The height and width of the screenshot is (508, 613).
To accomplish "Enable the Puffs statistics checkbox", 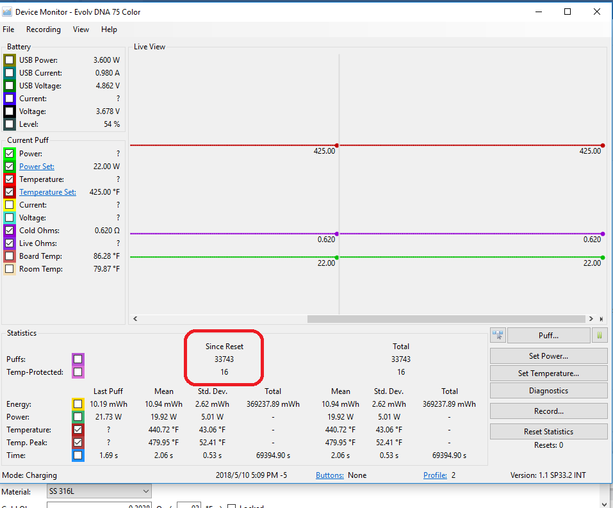I will click(x=78, y=359).
